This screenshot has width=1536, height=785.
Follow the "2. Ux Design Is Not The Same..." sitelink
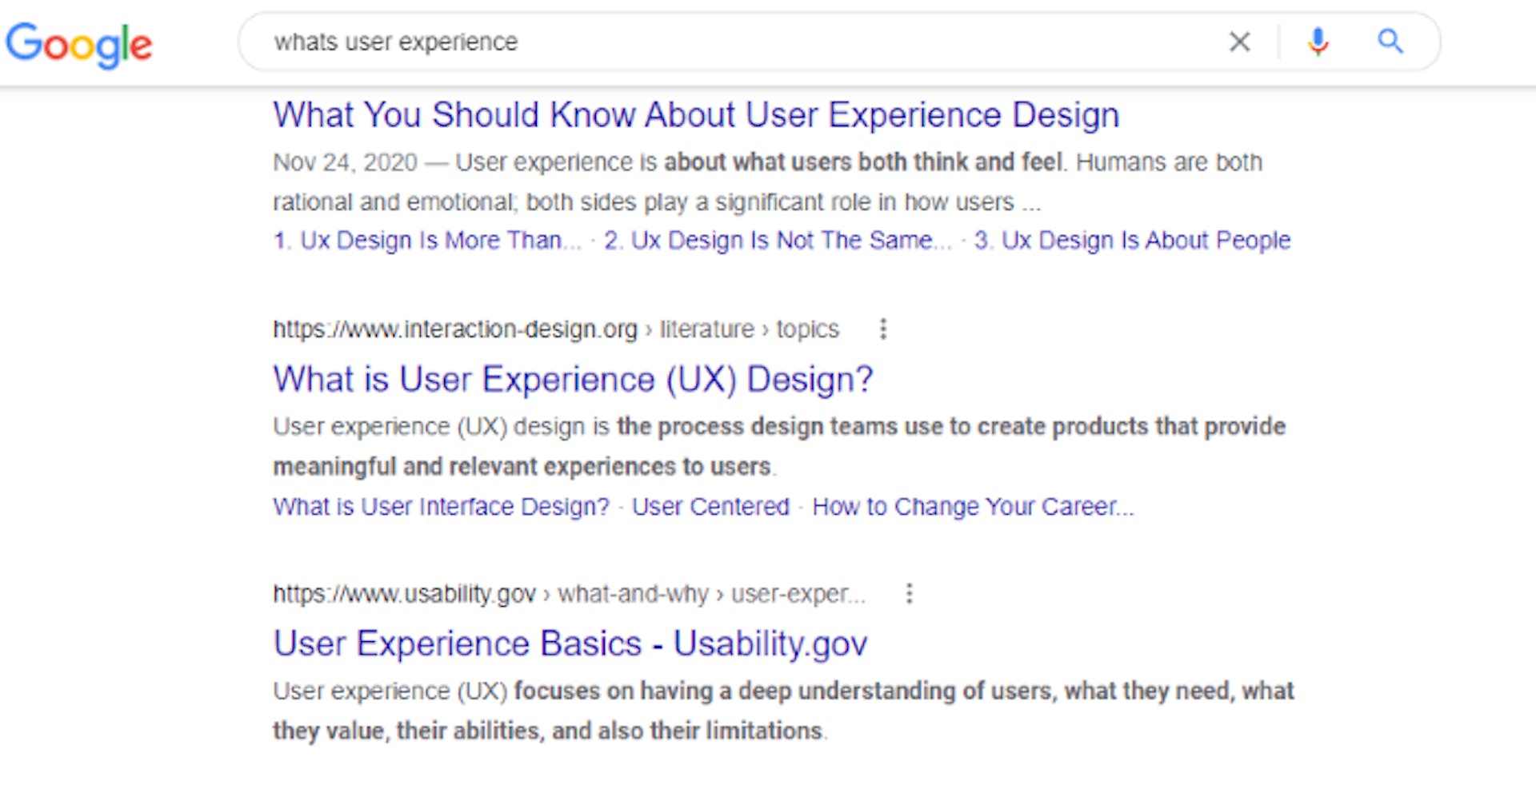(x=778, y=240)
